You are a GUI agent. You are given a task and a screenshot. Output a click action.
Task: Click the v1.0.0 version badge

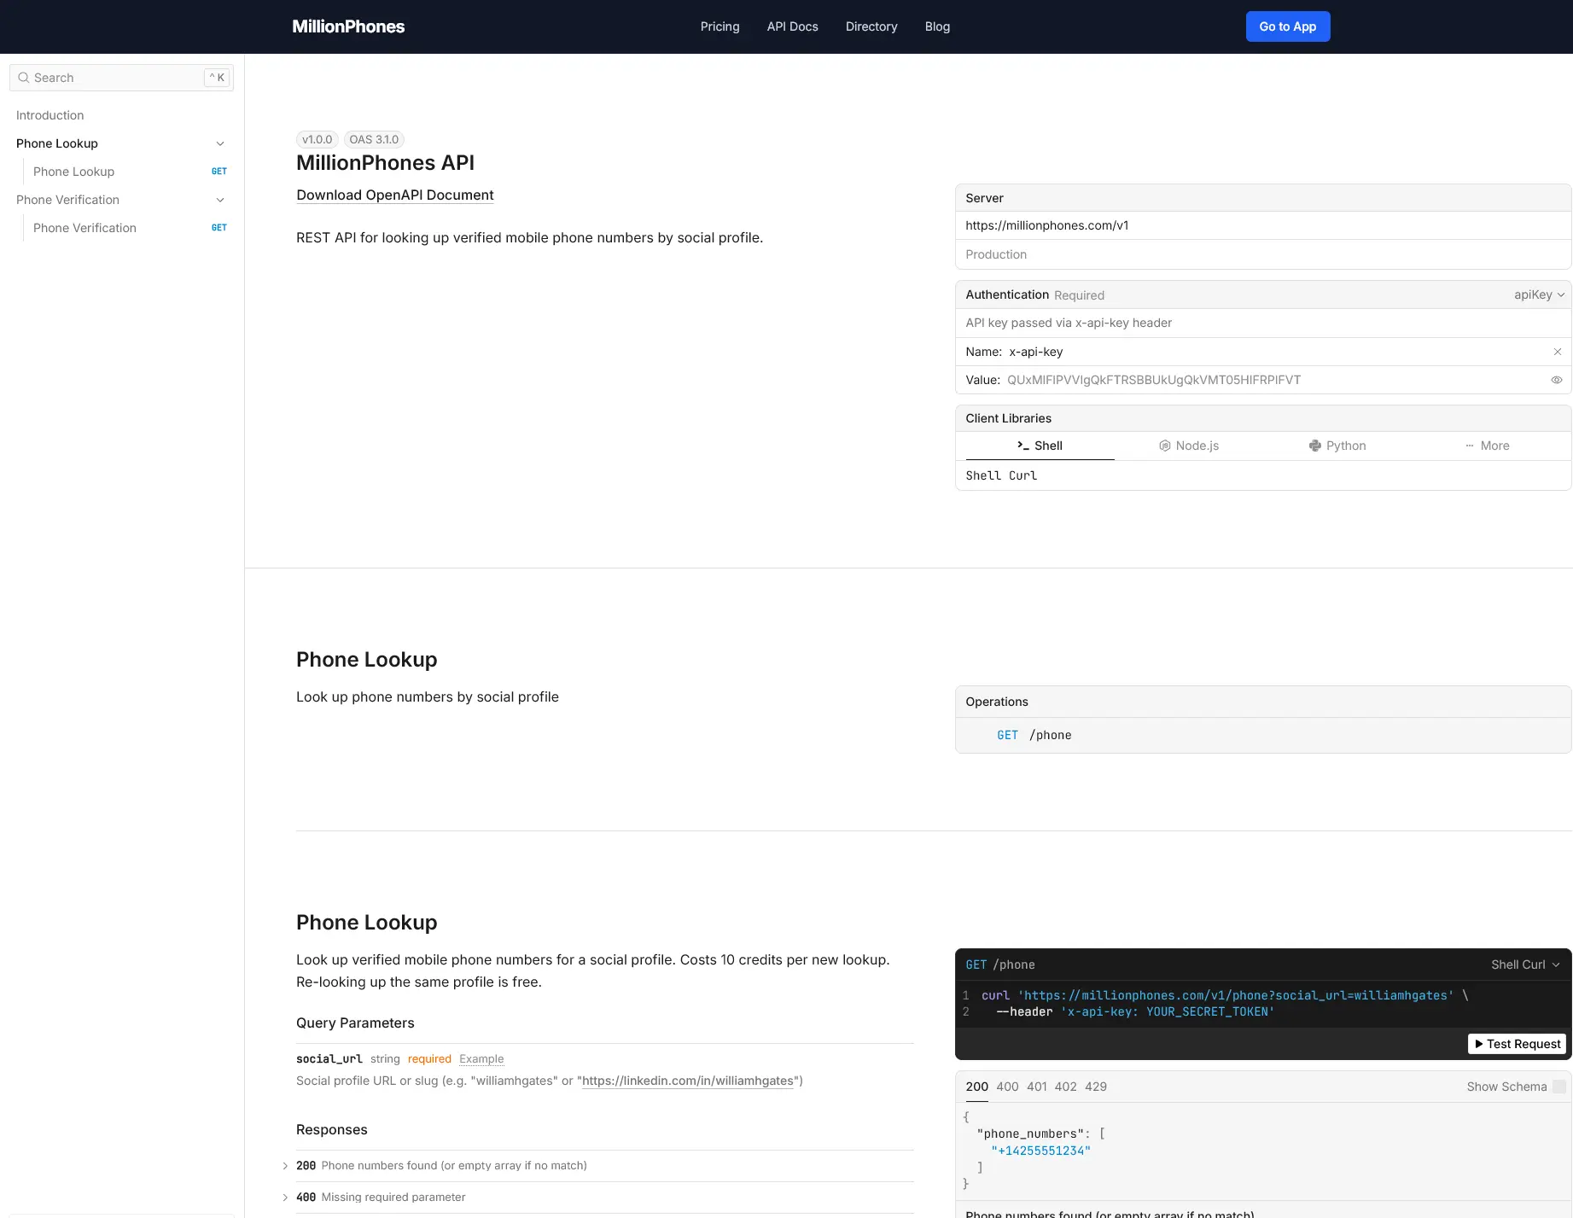[318, 139]
